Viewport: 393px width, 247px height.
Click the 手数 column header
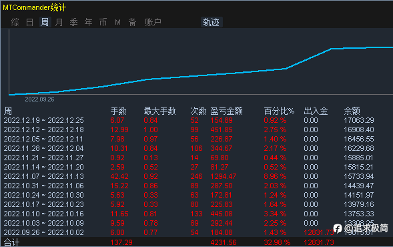click(118, 111)
